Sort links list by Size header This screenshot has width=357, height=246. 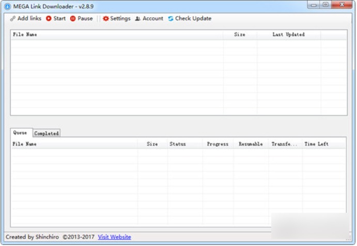(x=240, y=35)
